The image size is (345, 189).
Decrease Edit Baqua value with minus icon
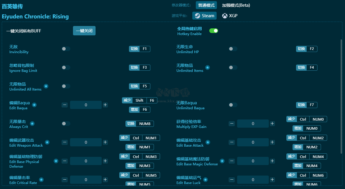[65, 105]
